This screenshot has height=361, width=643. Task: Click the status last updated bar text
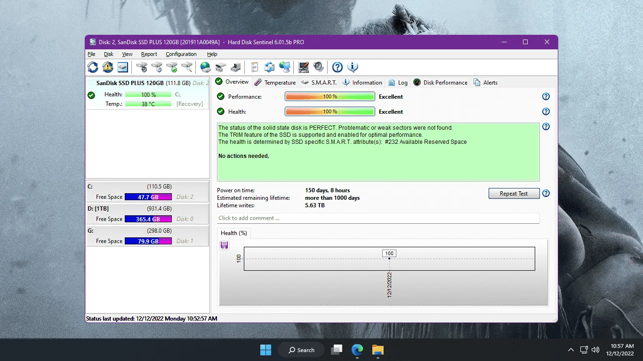click(152, 319)
